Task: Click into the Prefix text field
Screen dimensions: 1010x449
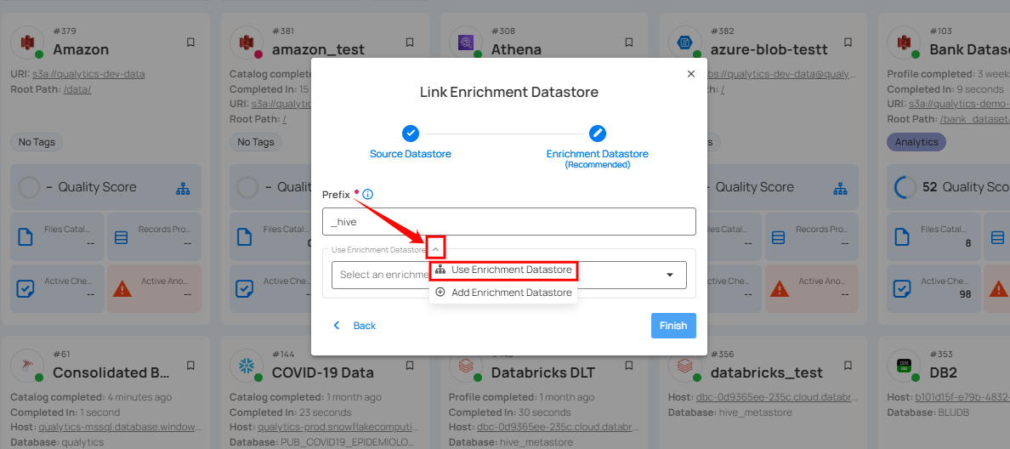Action: 508,222
